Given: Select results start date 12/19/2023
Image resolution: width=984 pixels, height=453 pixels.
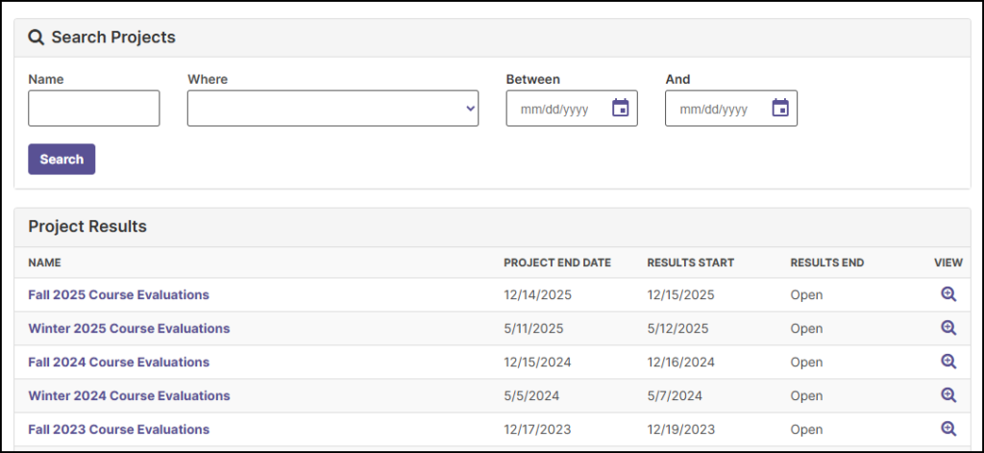Looking at the screenshot, I should 681,430.
